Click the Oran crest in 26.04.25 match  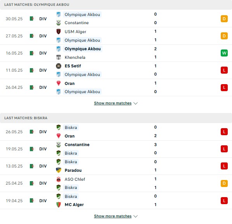click(x=59, y=83)
